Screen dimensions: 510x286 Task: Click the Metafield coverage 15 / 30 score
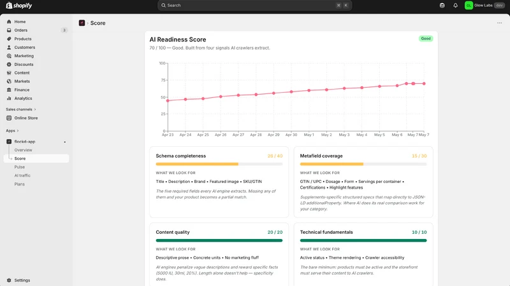tap(419, 156)
